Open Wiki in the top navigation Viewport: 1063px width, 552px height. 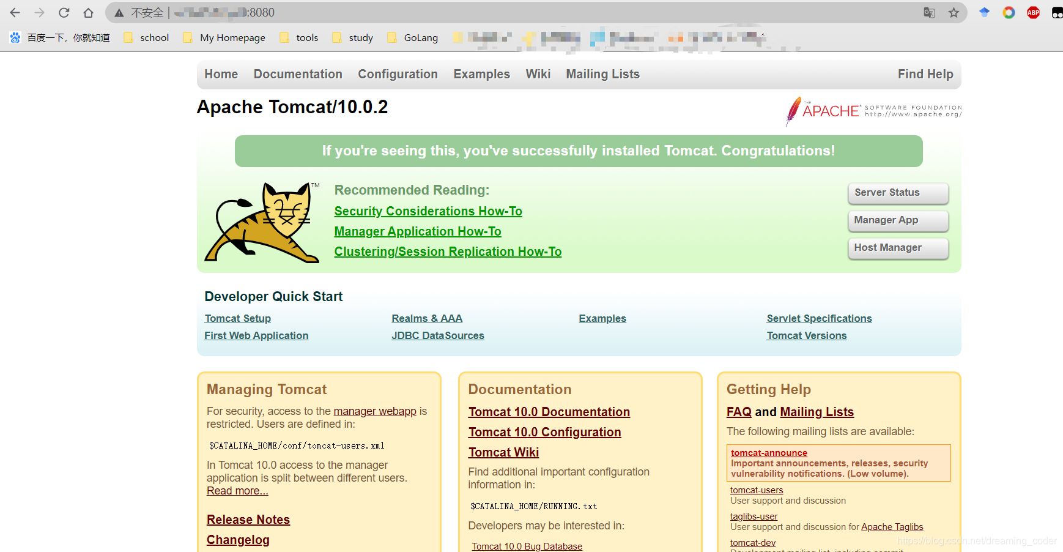(x=538, y=74)
